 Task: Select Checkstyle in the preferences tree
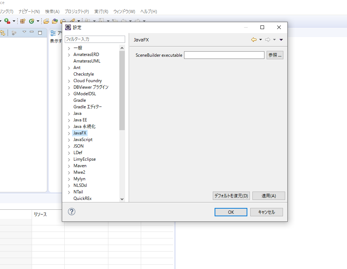point(83,74)
